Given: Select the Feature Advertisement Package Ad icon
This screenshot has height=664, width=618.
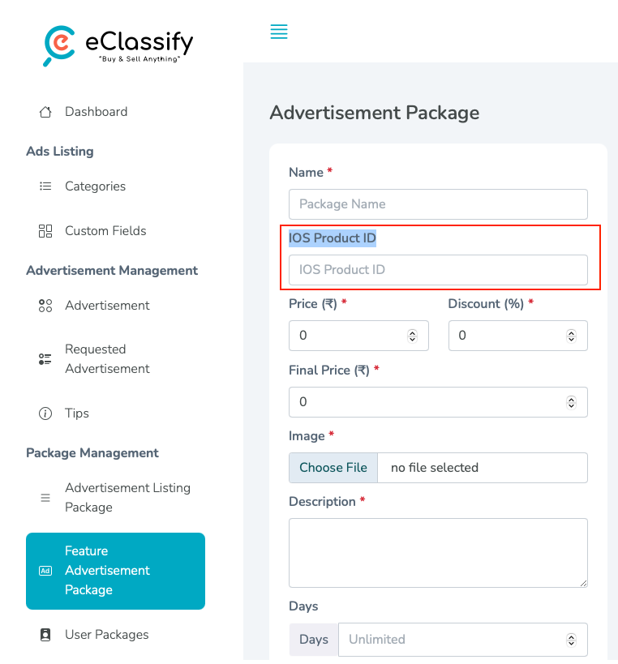Looking at the screenshot, I should 45,571.
